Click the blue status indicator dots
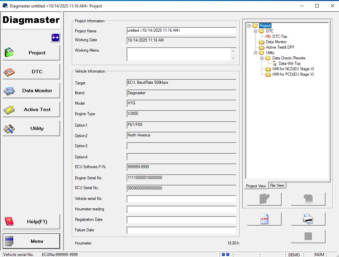 click(225, 255)
